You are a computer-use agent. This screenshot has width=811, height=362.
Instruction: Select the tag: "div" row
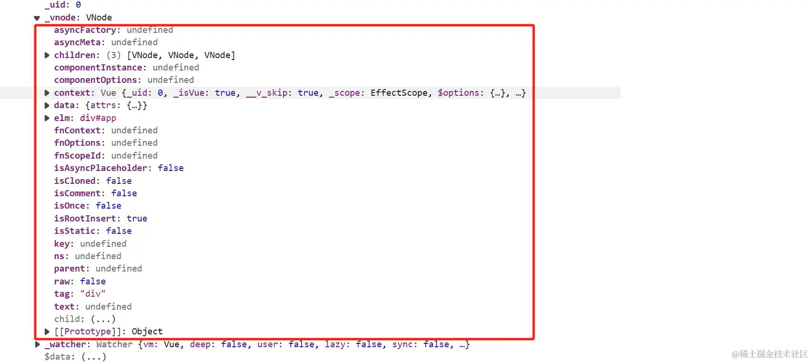80,294
